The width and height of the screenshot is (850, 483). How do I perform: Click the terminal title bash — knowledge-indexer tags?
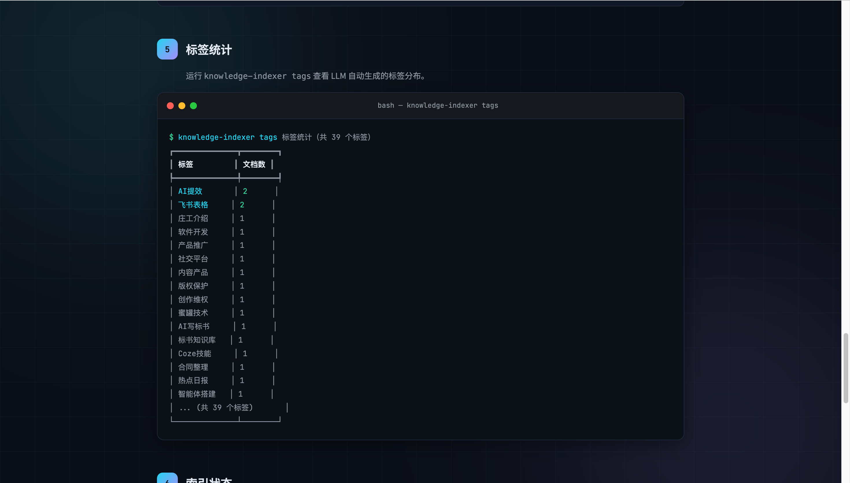pos(437,105)
